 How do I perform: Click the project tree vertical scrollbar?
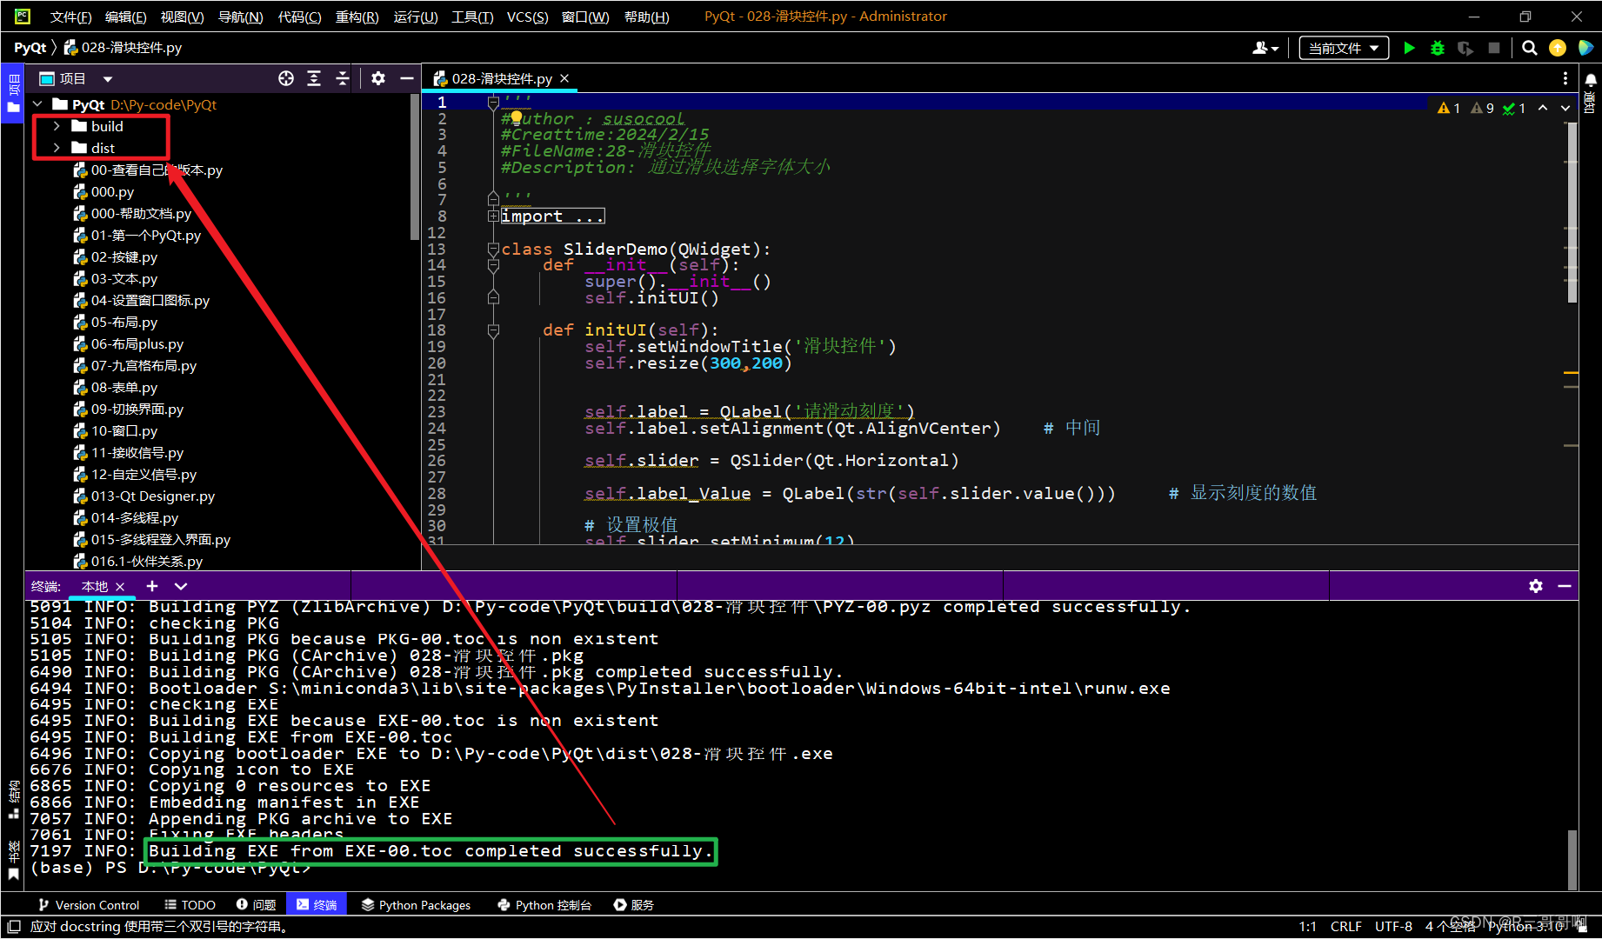[x=415, y=167]
